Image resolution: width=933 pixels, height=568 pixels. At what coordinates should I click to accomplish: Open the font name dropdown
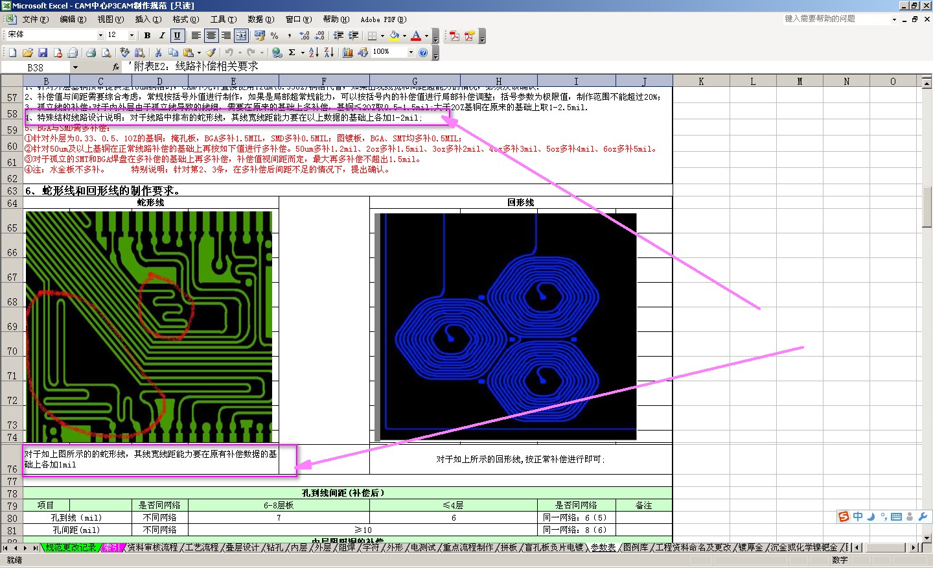pyautogui.click(x=100, y=35)
